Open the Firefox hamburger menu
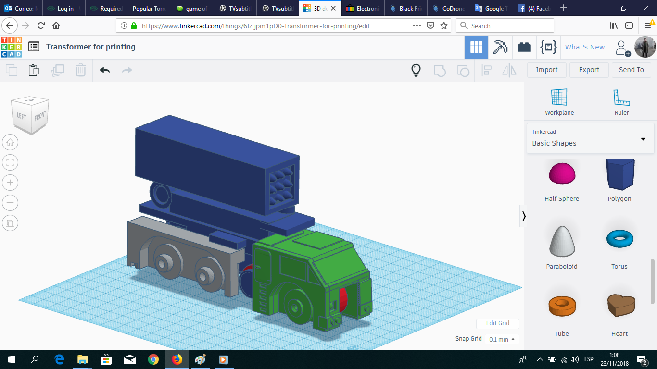Image resolution: width=657 pixels, height=369 pixels. point(648,26)
